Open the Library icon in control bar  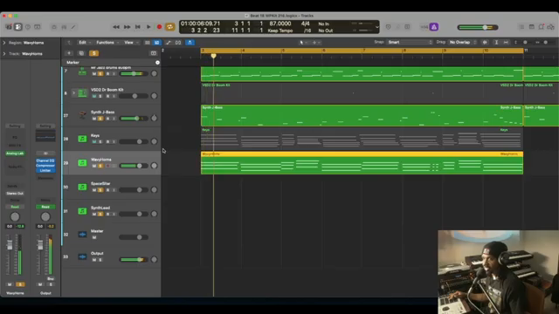(9, 27)
